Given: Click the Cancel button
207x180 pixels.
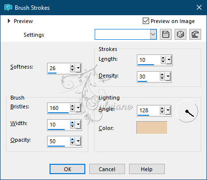Looking at the screenshot, I should coord(107,169).
